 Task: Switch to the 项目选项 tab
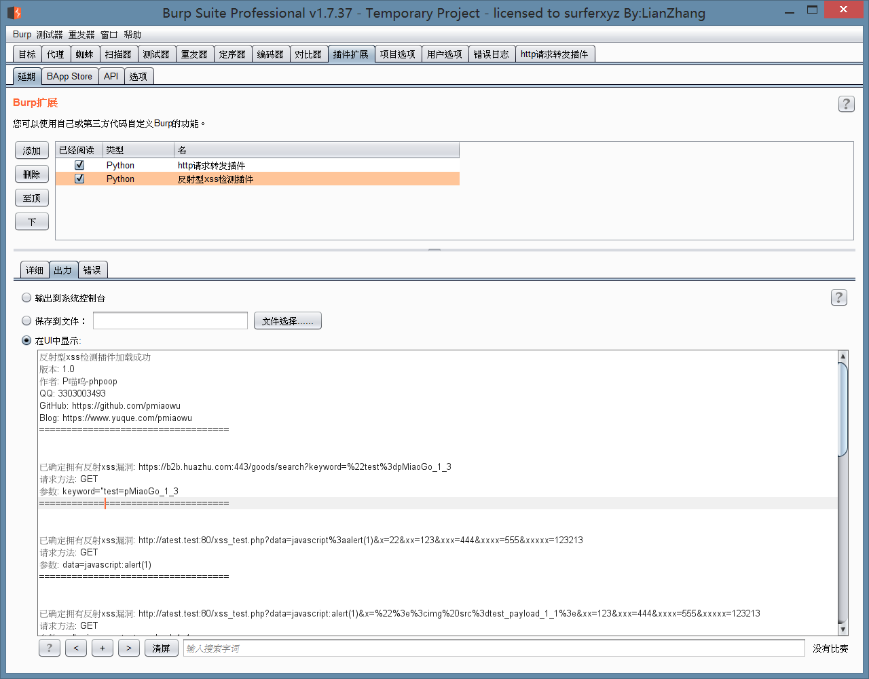point(398,54)
